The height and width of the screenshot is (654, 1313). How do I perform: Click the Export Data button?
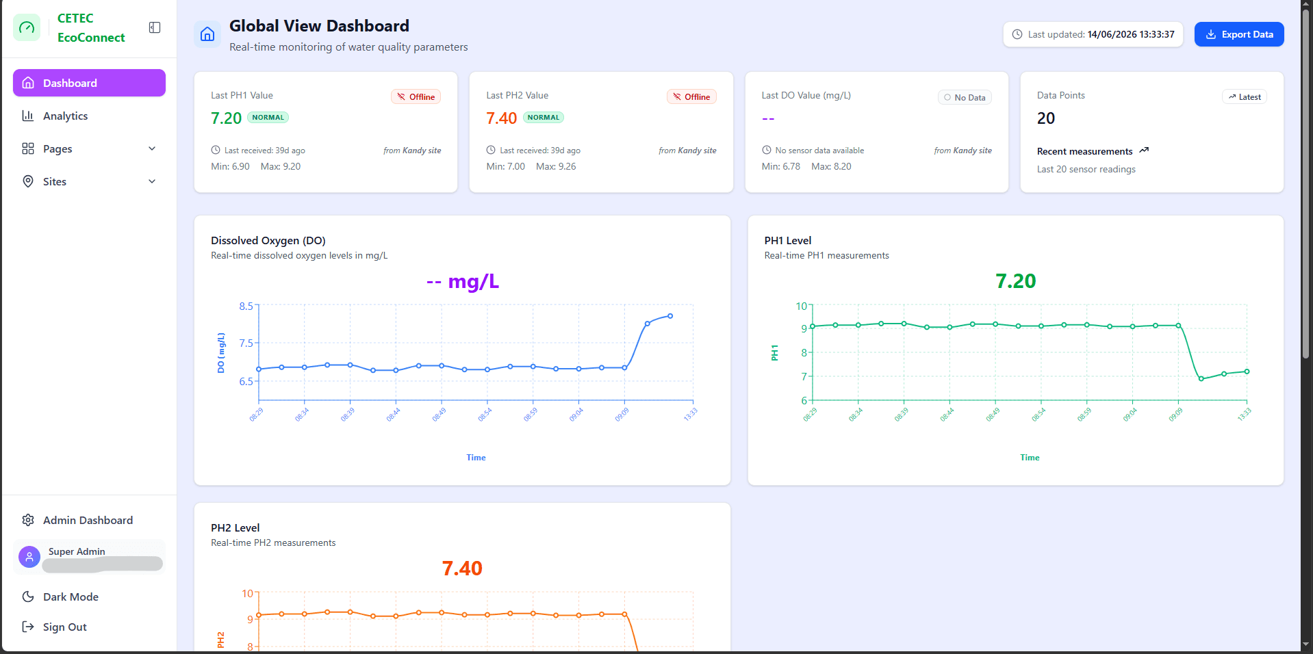(1239, 34)
